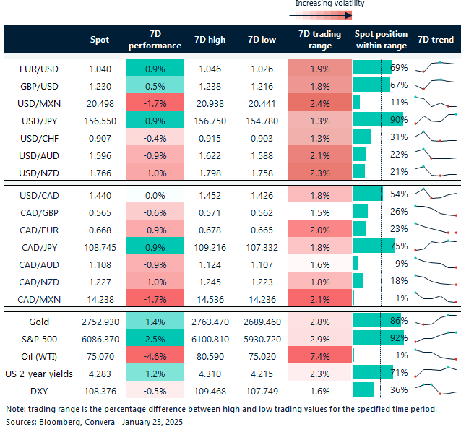Click the increasing volatility gradient arrow
This screenshot has width=461, height=427.
point(321,15)
